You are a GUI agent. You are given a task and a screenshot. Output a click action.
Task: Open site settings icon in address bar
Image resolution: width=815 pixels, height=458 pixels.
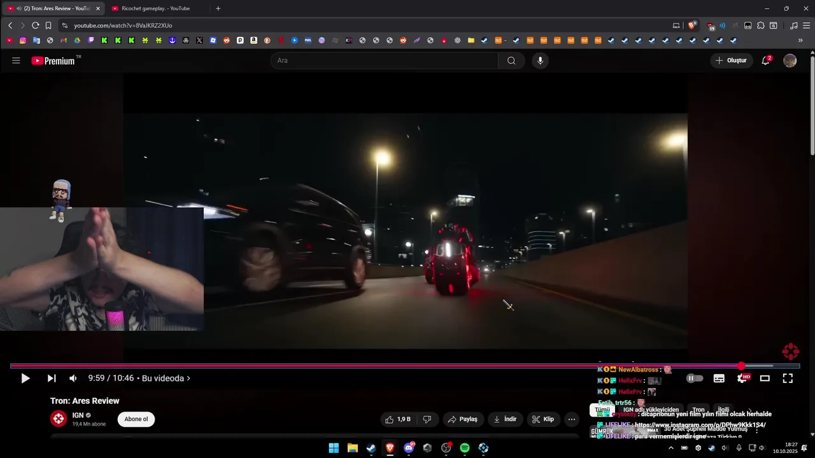(64, 25)
